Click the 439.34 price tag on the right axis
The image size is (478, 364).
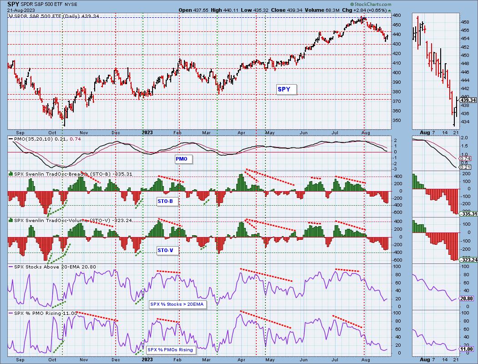click(x=468, y=100)
